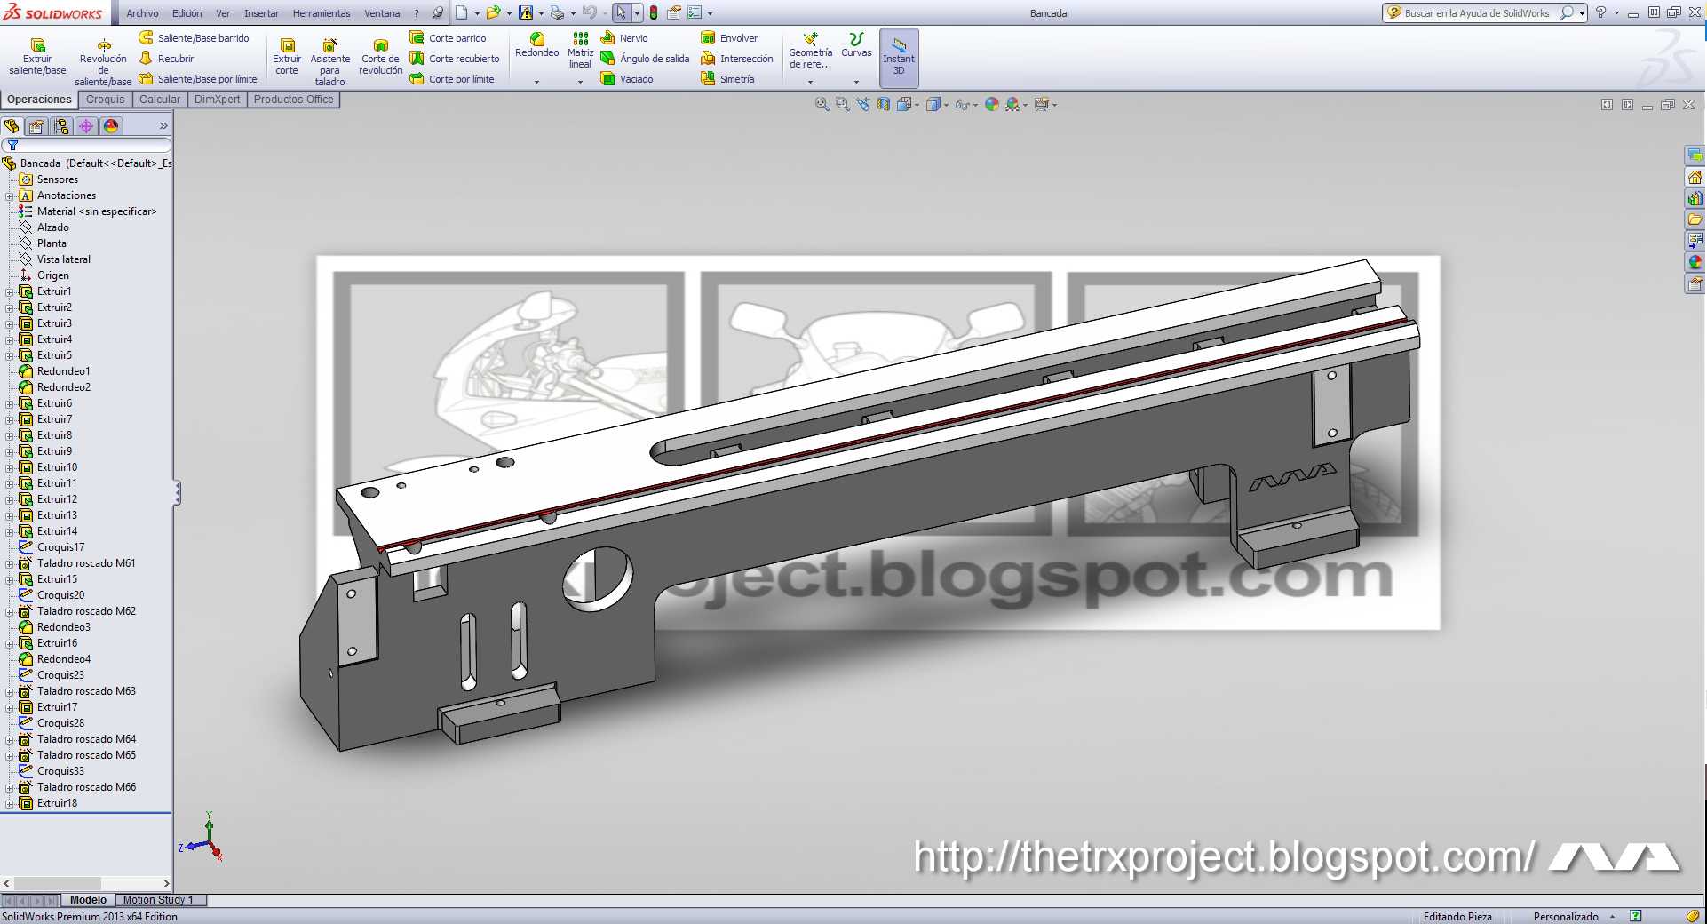Select the Corte de revolución tool
The image size is (1707, 924).
click(x=380, y=57)
